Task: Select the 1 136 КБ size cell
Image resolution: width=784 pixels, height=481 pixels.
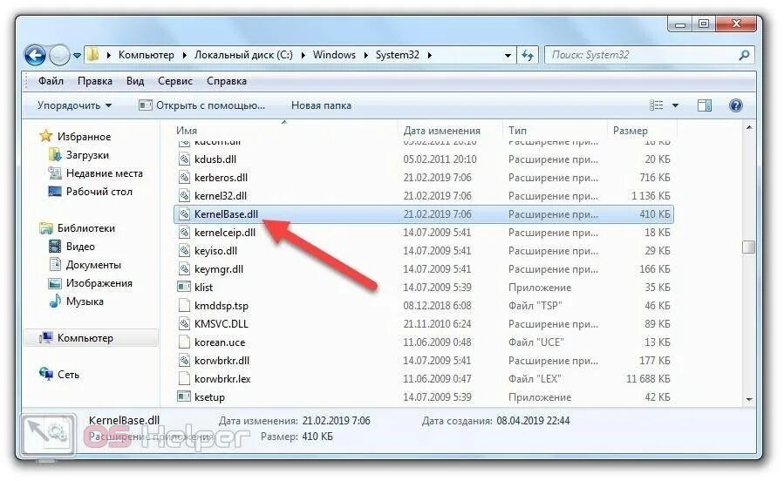Action: tap(651, 196)
